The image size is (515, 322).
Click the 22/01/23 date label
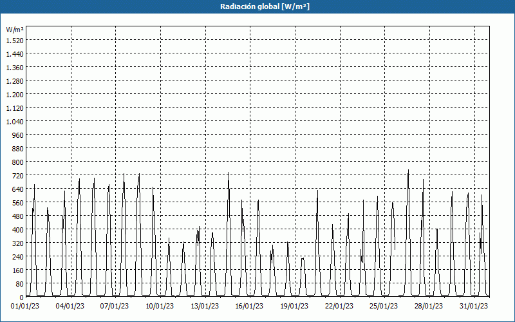pyautogui.click(x=339, y=307)
